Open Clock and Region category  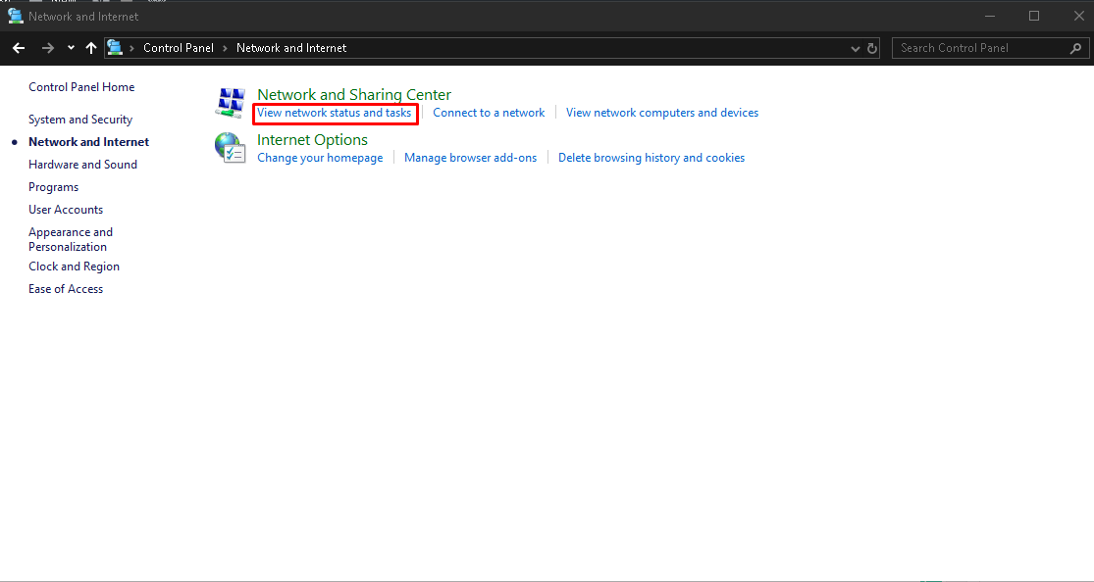click(74, 267)
